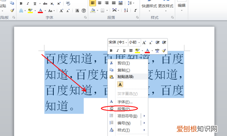Open the 更改样式 change styles menu
This screenshot has width=227, height=136.
(x=166, y=6)
